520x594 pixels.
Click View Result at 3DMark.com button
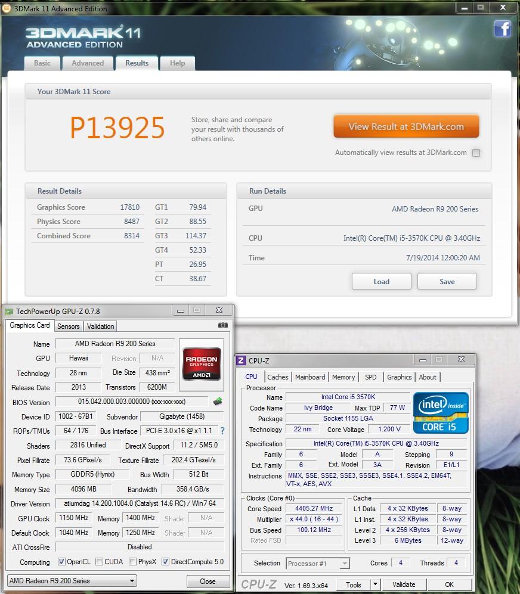(406, 126)
